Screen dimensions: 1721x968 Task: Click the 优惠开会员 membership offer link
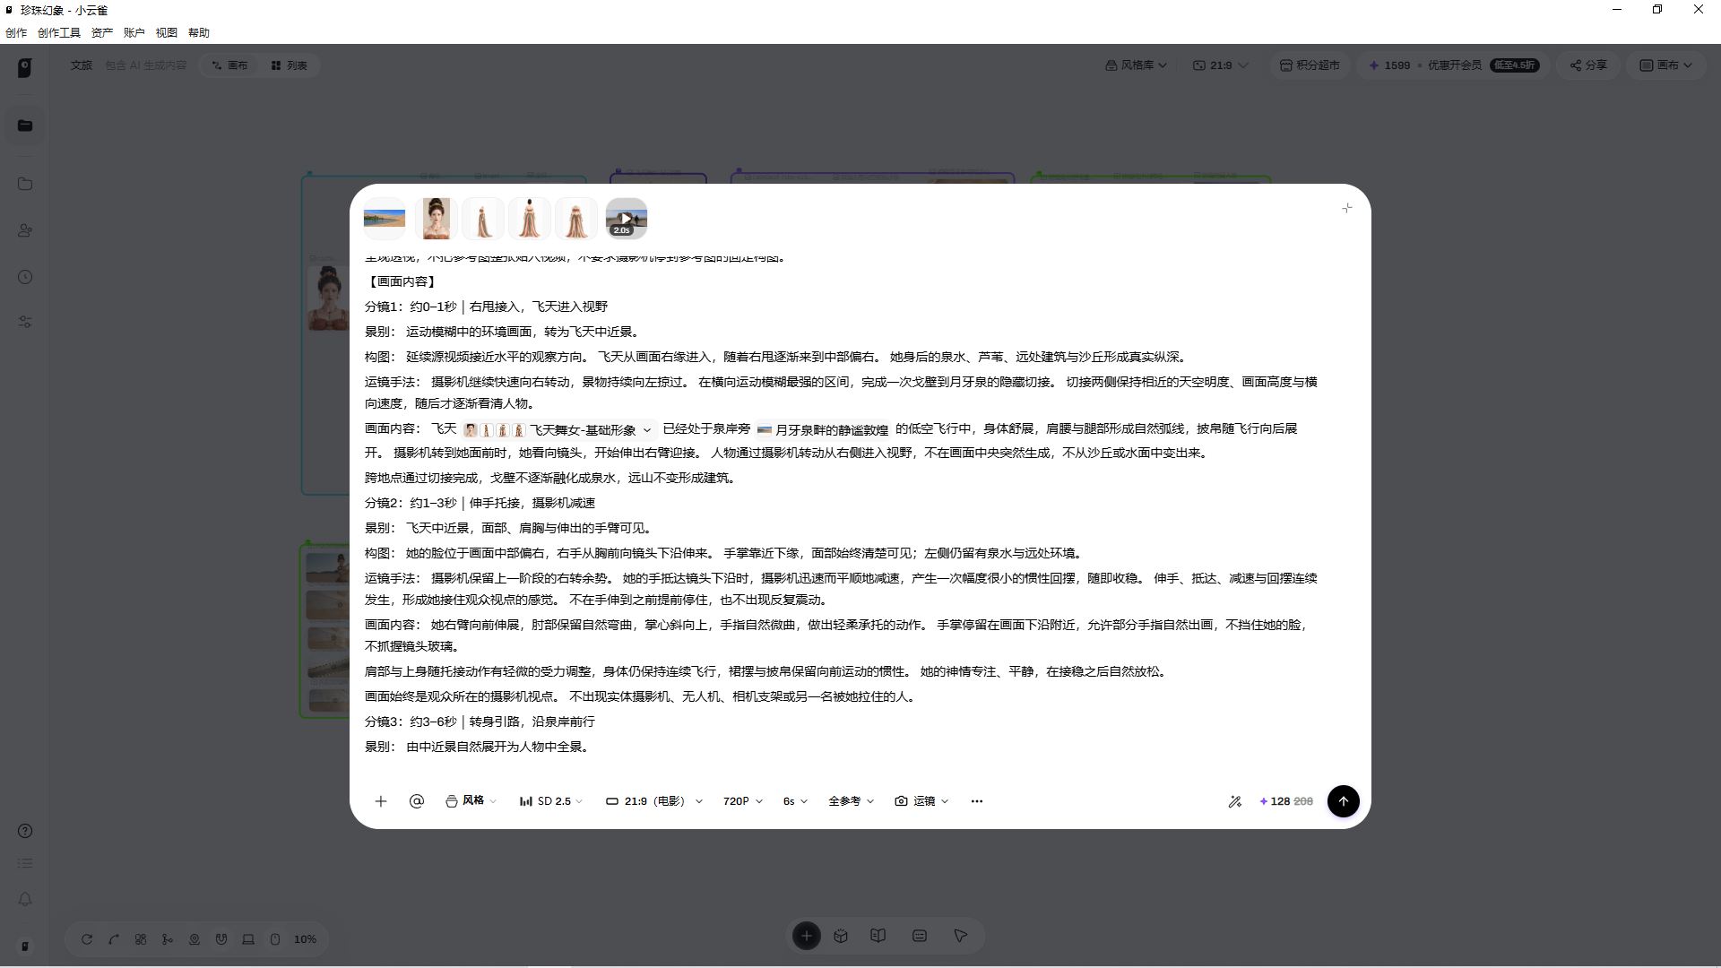[x=1455, y=65]
